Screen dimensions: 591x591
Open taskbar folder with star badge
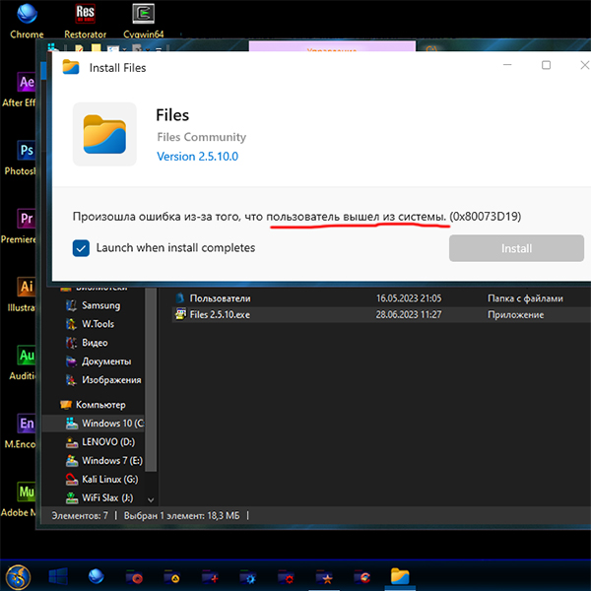point(324,576)
